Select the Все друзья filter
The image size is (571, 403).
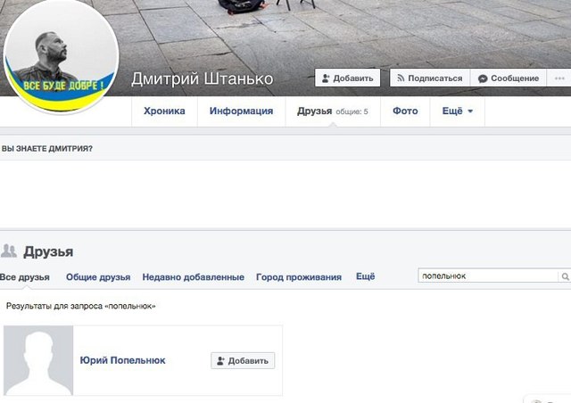[25, 277]
